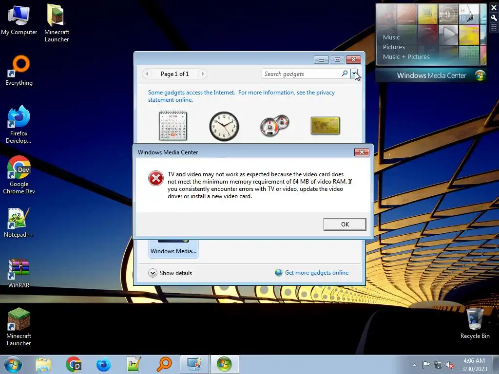Open Firefox Developer from the taskbar

(x=104, y=364)
